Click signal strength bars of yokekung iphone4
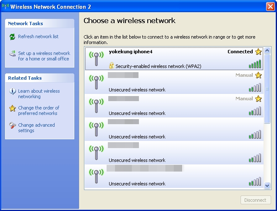The height and width of the screenshot is (211, 277). pos(255,64)
